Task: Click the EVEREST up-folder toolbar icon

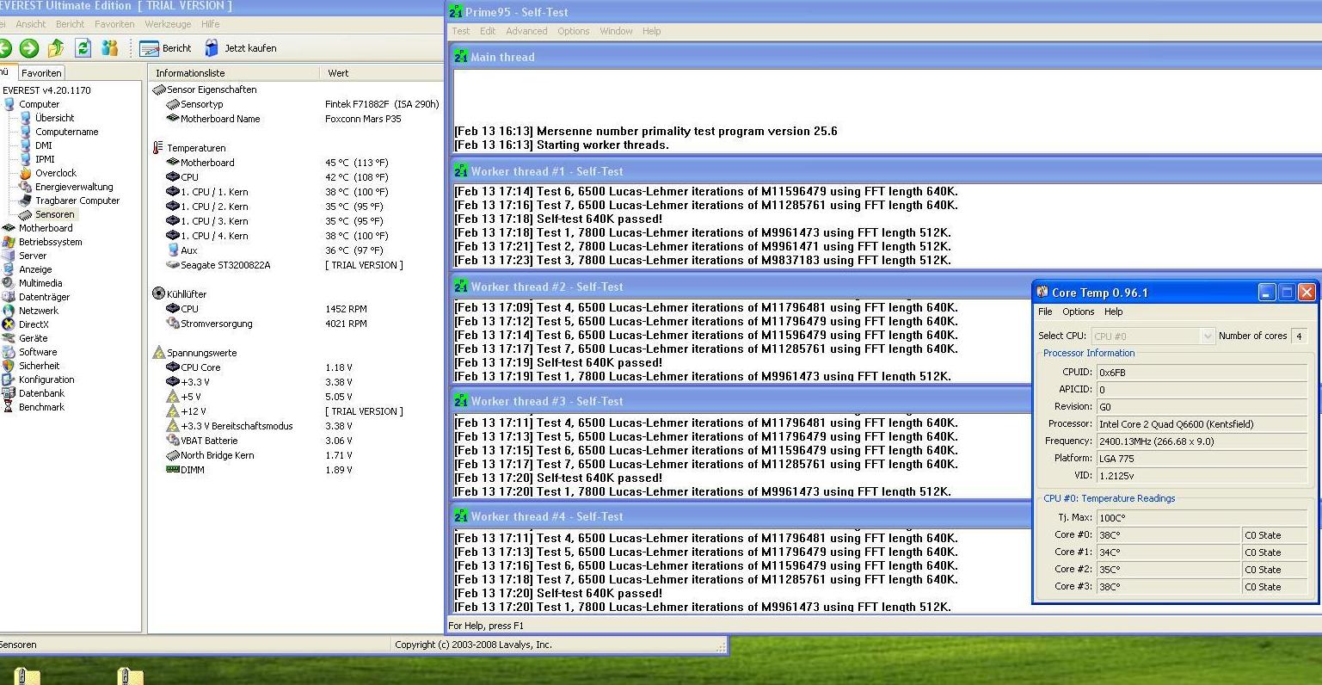Action: [56, 48]
